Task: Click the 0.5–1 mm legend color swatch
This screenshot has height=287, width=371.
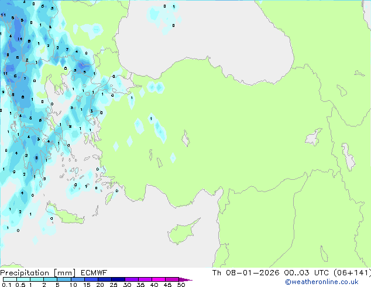Action: [23, 279]
